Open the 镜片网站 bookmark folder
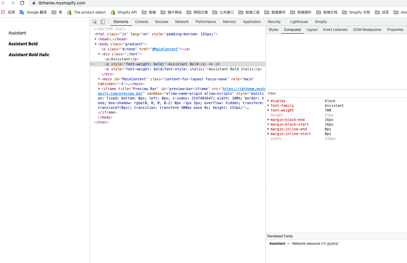 (171, 12)
